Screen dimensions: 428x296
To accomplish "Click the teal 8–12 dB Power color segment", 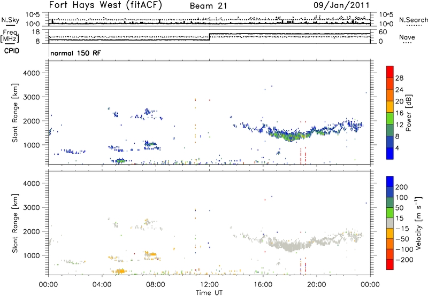I will click(390, 130).
